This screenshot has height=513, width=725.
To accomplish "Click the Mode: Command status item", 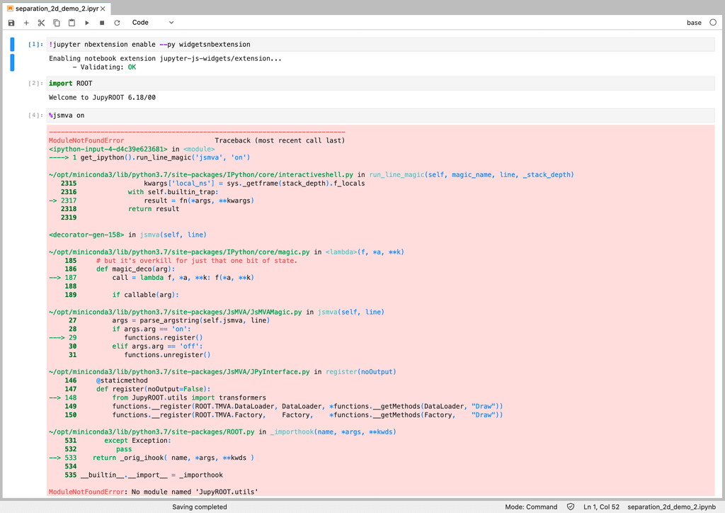I will [x=530, y=507].
